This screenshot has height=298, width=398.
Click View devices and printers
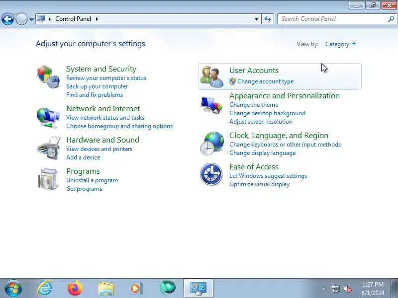[99, 149]
